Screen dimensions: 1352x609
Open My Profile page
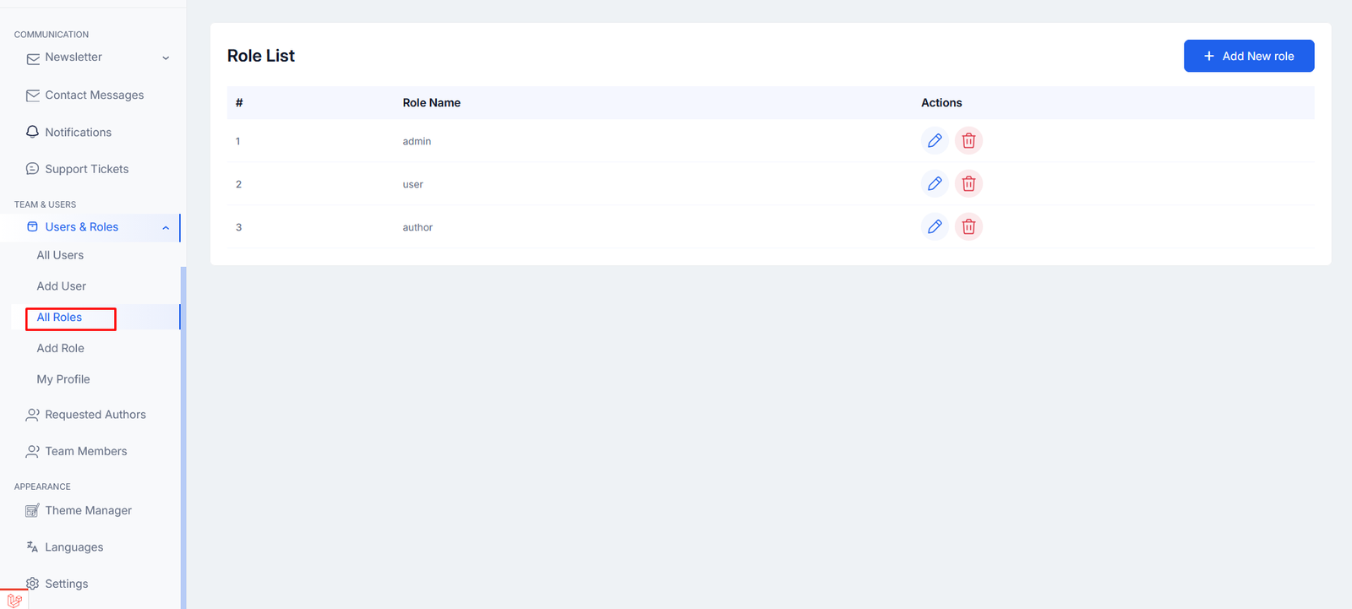click(x=63, y=379)
